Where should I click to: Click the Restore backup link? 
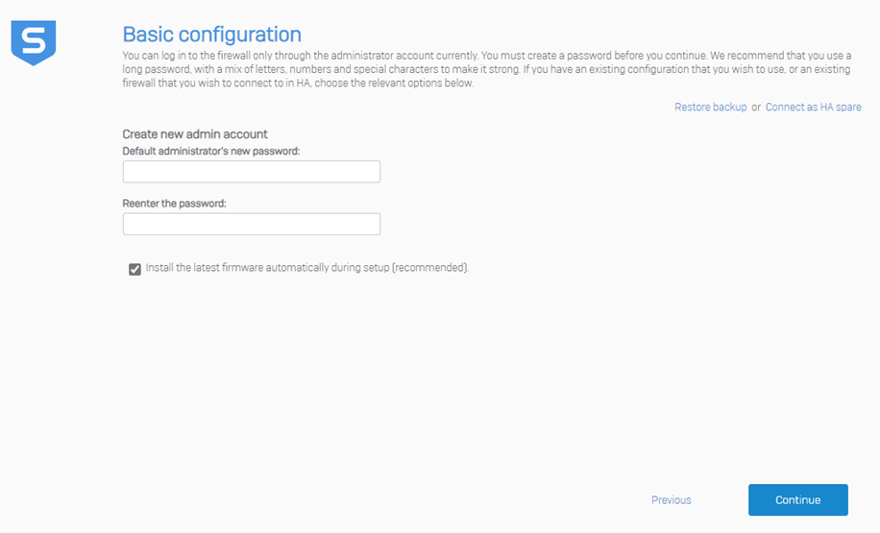pyautogui.click(x=710, y=108)
